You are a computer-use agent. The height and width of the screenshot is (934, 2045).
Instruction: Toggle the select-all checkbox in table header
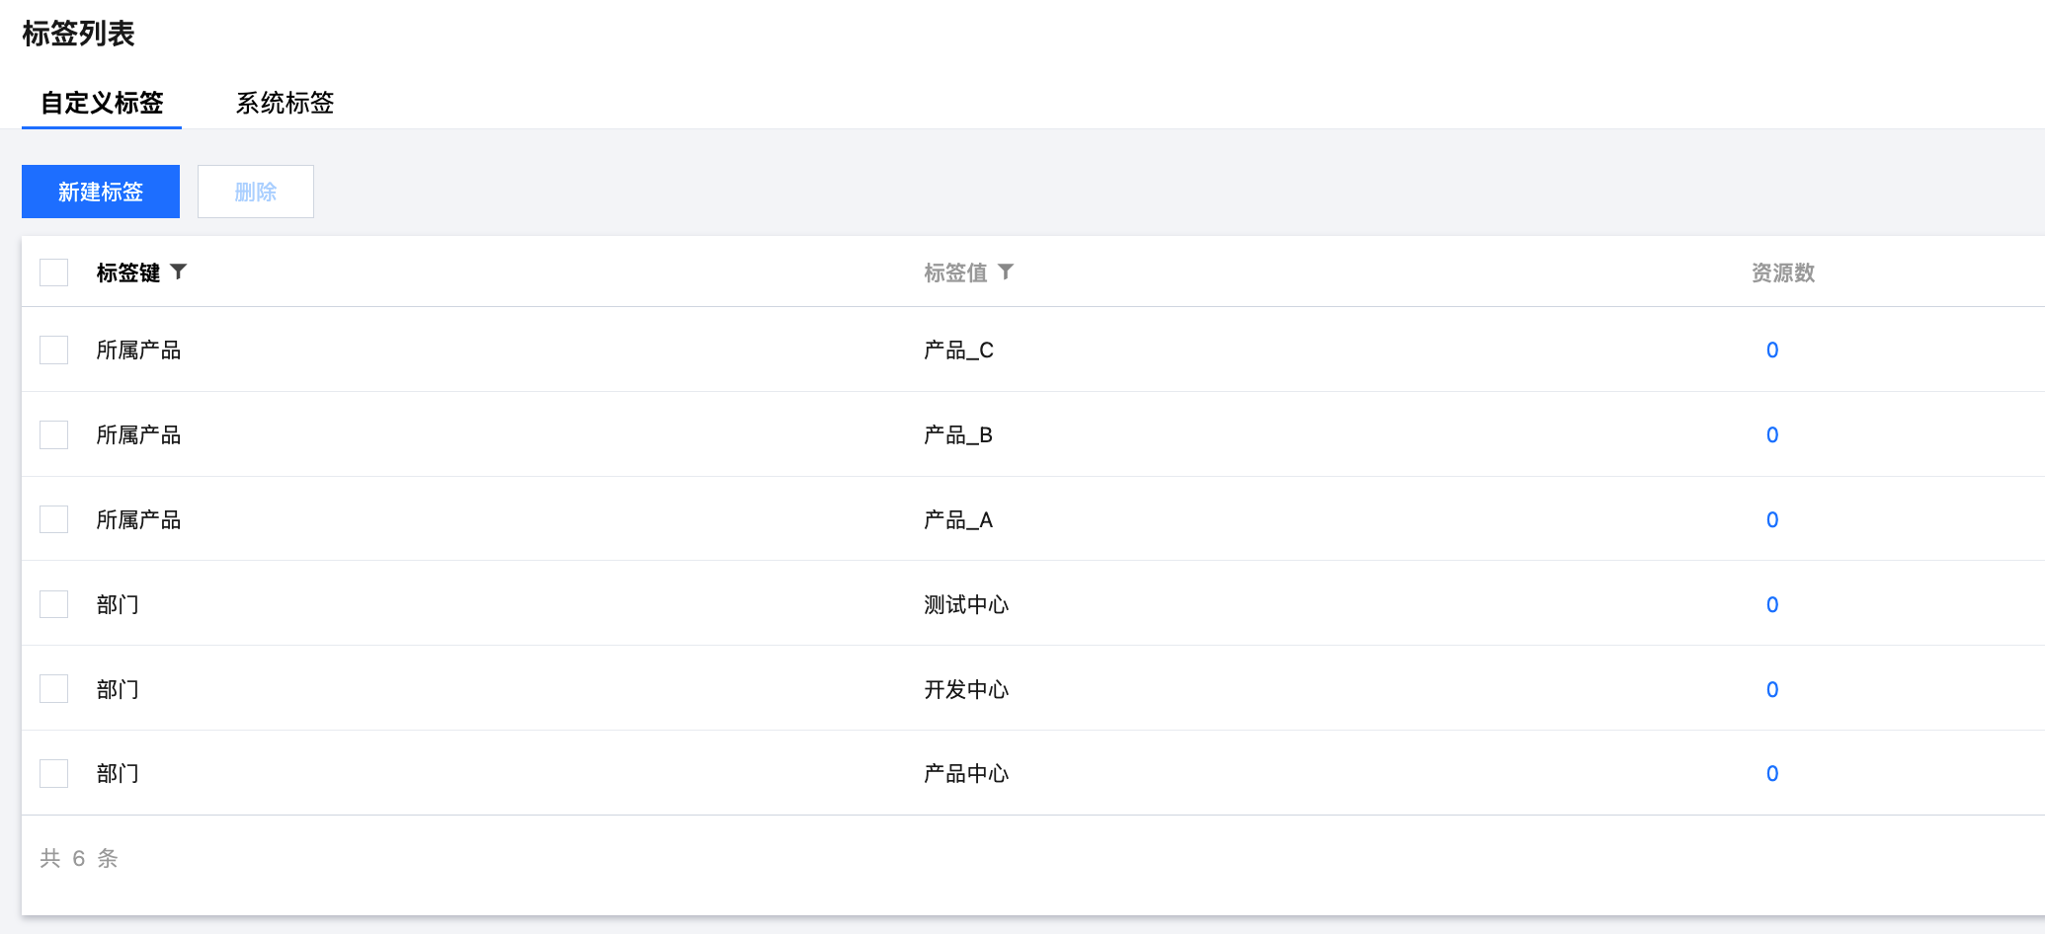(54, 272)
